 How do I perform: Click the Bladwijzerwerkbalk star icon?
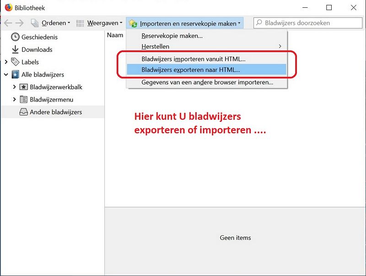click(23, 87)
